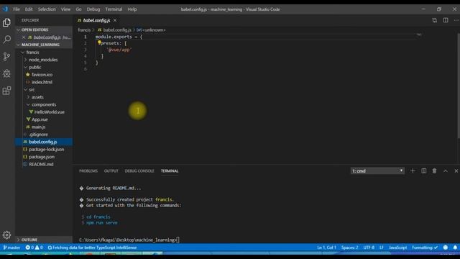Open the terminal selector dropdown '1: cmd'
This screenshot has width=460, height=259.
(377, 171)
